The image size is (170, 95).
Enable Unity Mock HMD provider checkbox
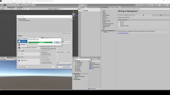(119, 26)
